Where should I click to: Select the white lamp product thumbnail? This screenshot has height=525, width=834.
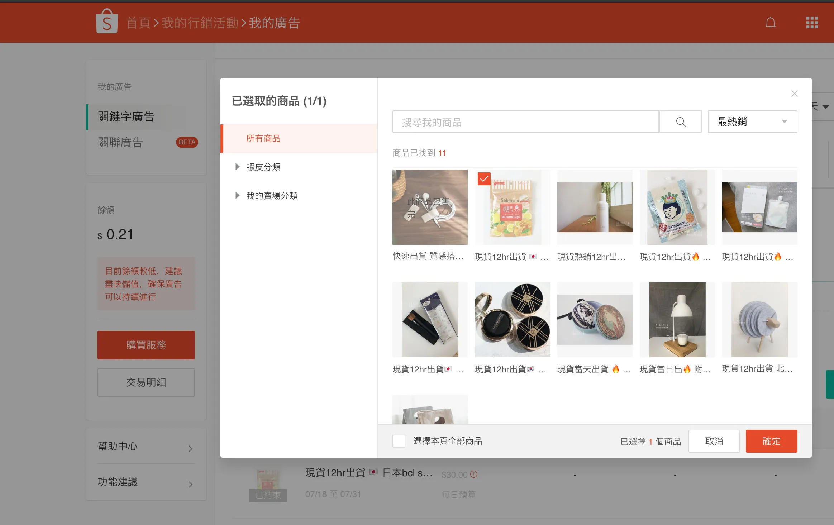click(677, 319)
